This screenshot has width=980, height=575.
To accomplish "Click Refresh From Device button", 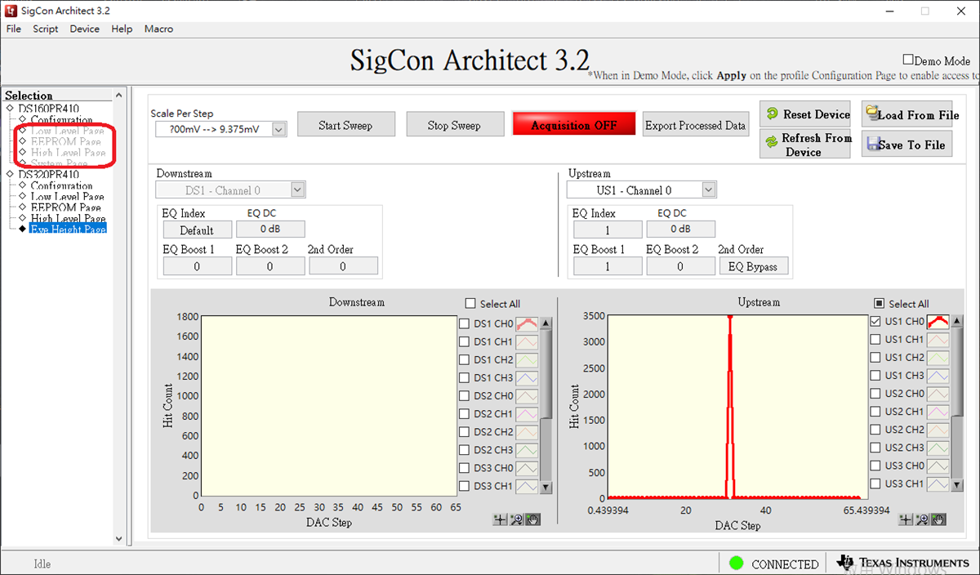I will [x=806, y=145].
